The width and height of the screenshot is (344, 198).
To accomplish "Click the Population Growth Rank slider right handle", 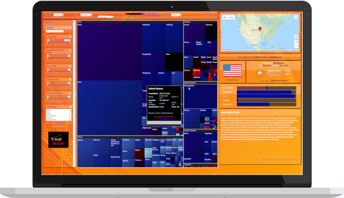I will coord(70,58).
